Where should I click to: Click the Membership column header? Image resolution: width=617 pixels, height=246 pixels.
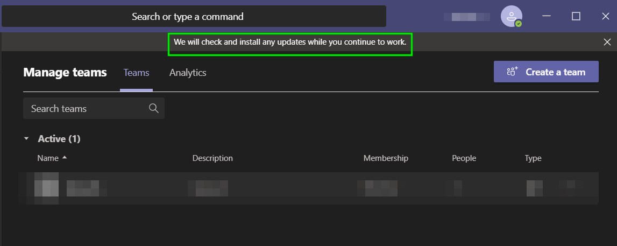pos(386,158)
